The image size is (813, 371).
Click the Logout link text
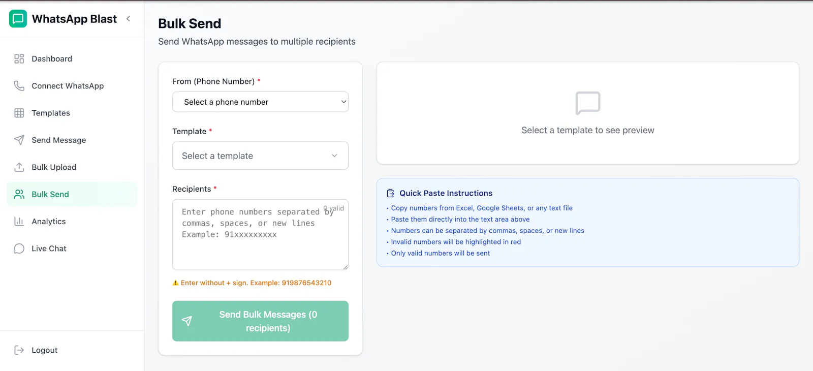point(45,350)
